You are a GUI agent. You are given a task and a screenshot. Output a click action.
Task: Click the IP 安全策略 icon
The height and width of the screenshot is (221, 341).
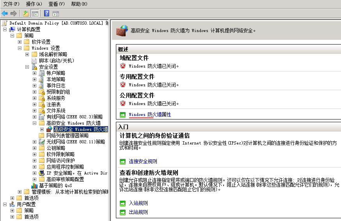(x=41, y=173)
